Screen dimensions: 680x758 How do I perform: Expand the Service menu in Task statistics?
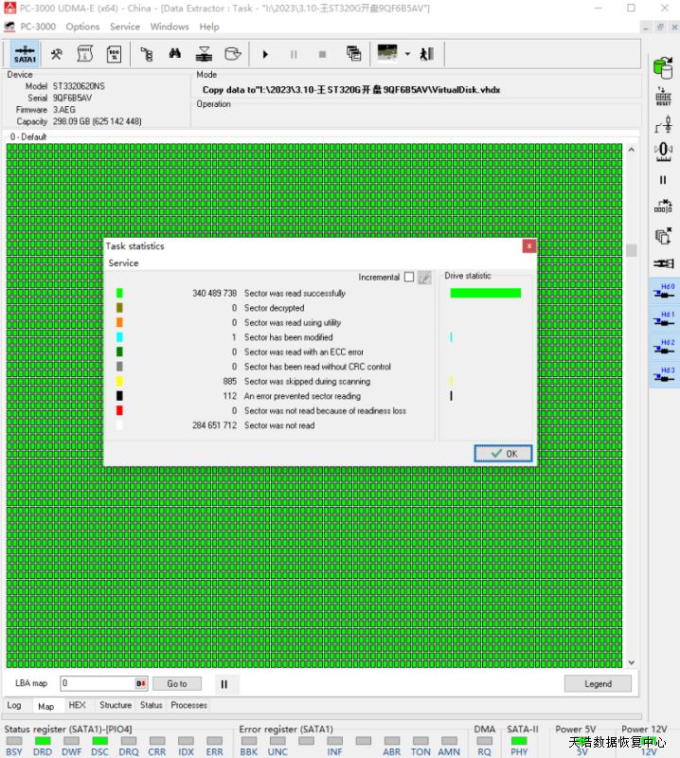(x=123, y=263)
